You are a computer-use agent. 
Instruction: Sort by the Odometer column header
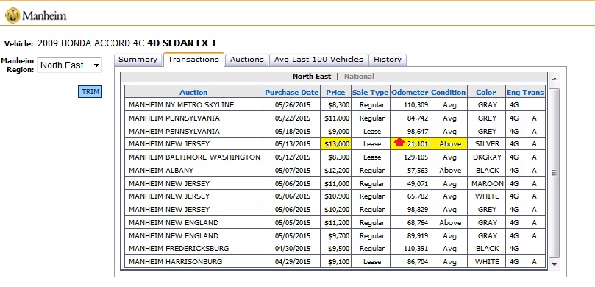(x=410, y=92)
